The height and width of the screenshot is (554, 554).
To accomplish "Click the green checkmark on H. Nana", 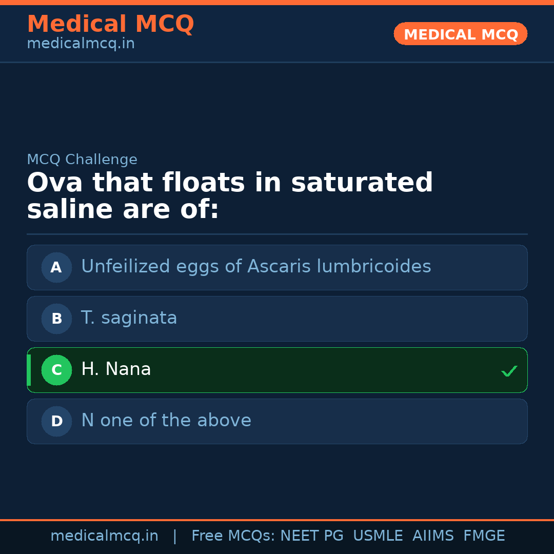I will [509, 370].
